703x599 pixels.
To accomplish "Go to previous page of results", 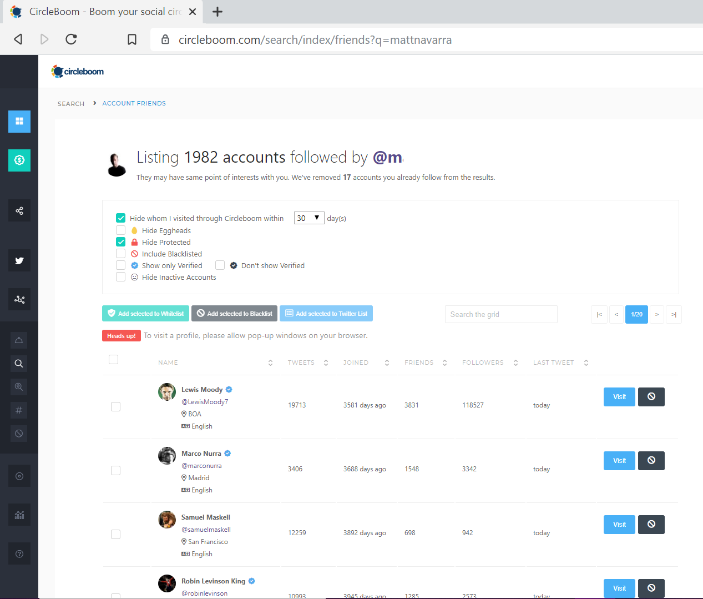I will pyautogui.click(x=616, y=314).
